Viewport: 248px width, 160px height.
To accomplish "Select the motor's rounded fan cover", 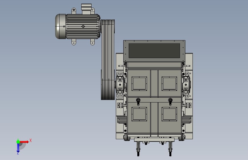I will tap(60, 26).
